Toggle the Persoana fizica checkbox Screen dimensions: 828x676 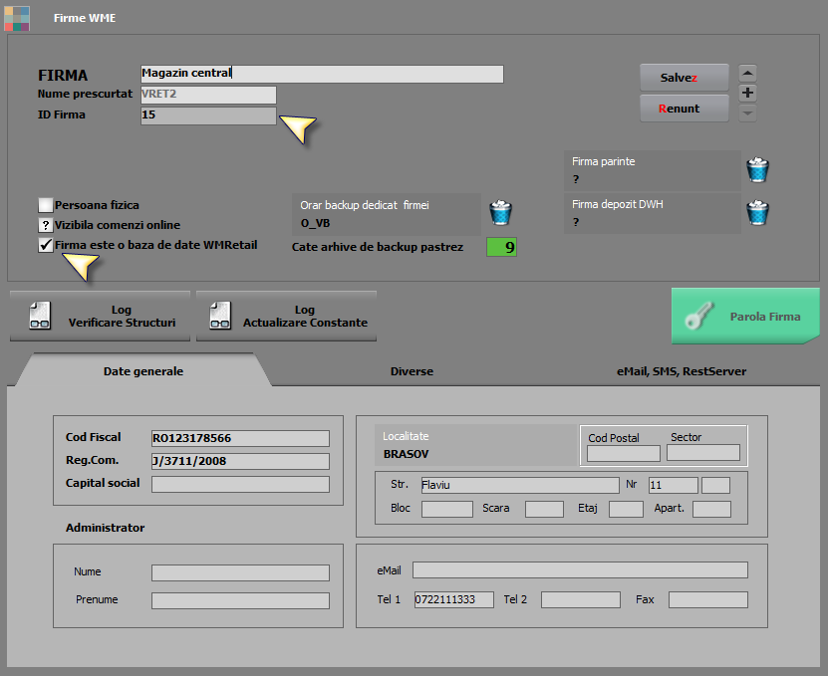pyautogui.click(x=46, y=205)
